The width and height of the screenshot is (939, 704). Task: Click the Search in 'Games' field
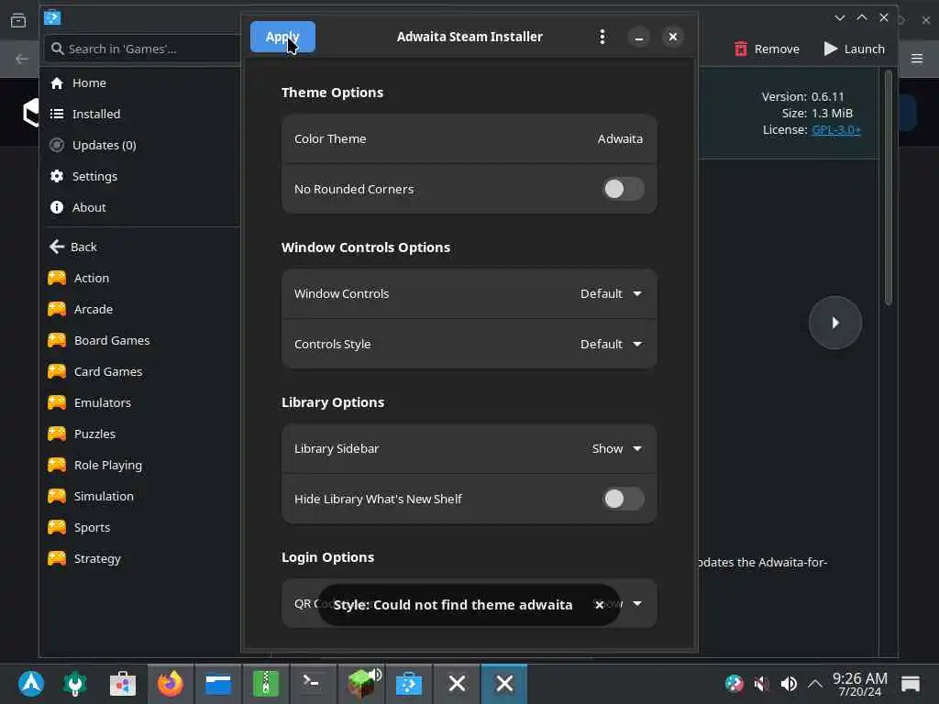coord(142,49)
